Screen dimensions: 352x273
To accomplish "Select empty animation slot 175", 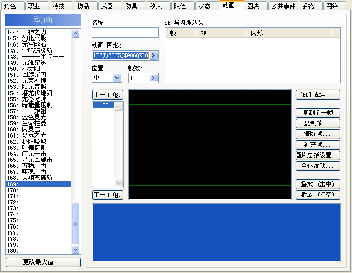I will [38, 220].
